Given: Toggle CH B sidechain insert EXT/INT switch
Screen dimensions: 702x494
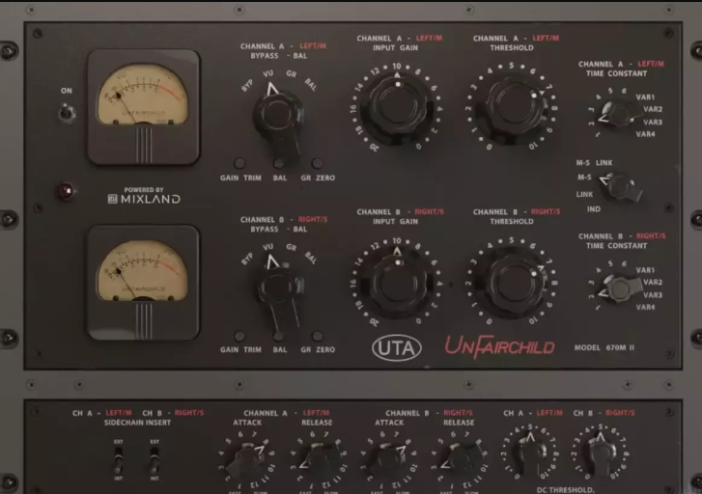Looking at the screenshot, I should click(154, 460).
